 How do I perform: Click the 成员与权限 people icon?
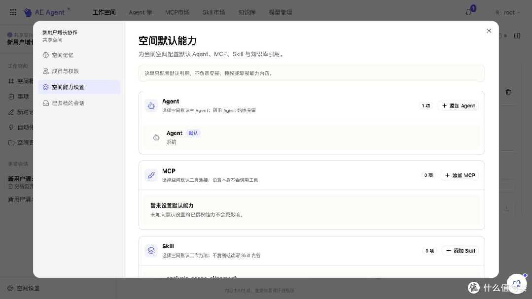point(46,71)
